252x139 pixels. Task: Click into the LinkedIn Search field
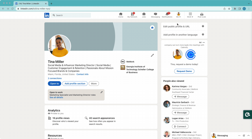pos(71,15)
